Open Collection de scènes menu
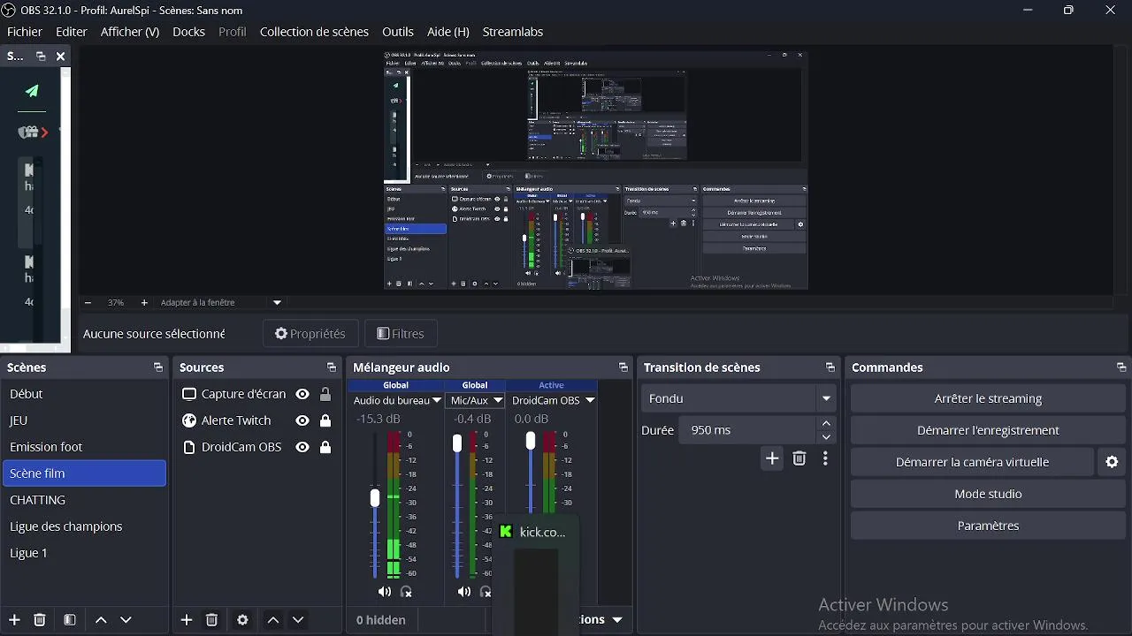The image size is (1132, 636). coord(314,32)
